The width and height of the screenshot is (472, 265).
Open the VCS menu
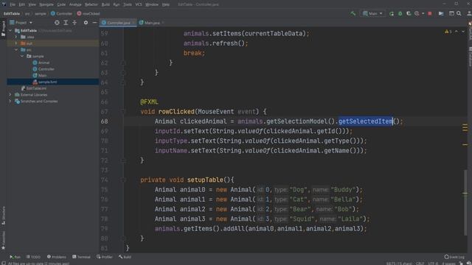[139, 4]
